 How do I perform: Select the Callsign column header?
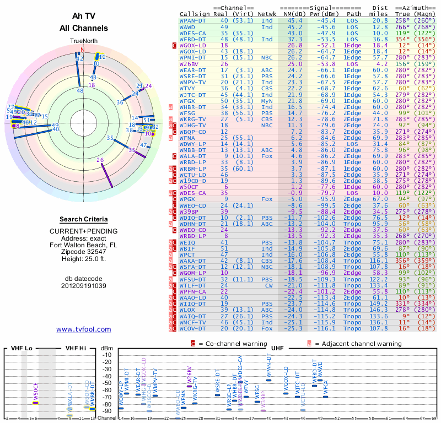195,14
